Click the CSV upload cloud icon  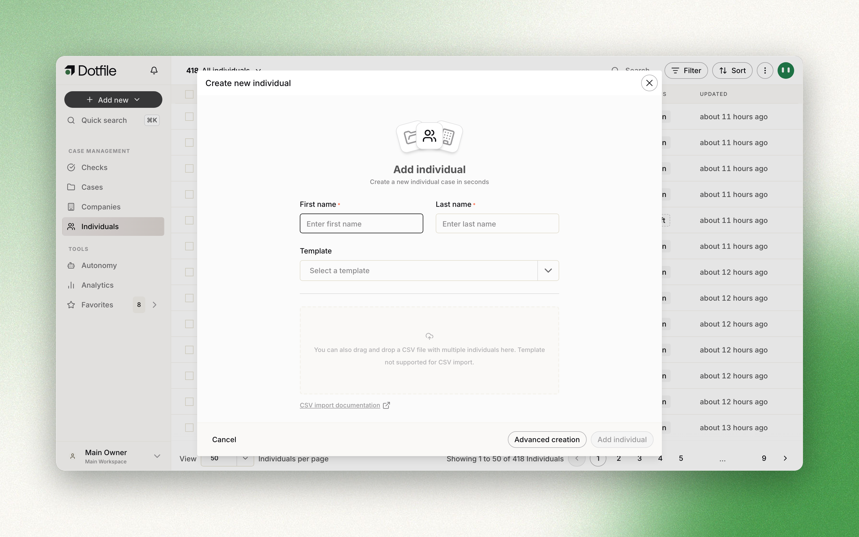(x=429, y=336)
